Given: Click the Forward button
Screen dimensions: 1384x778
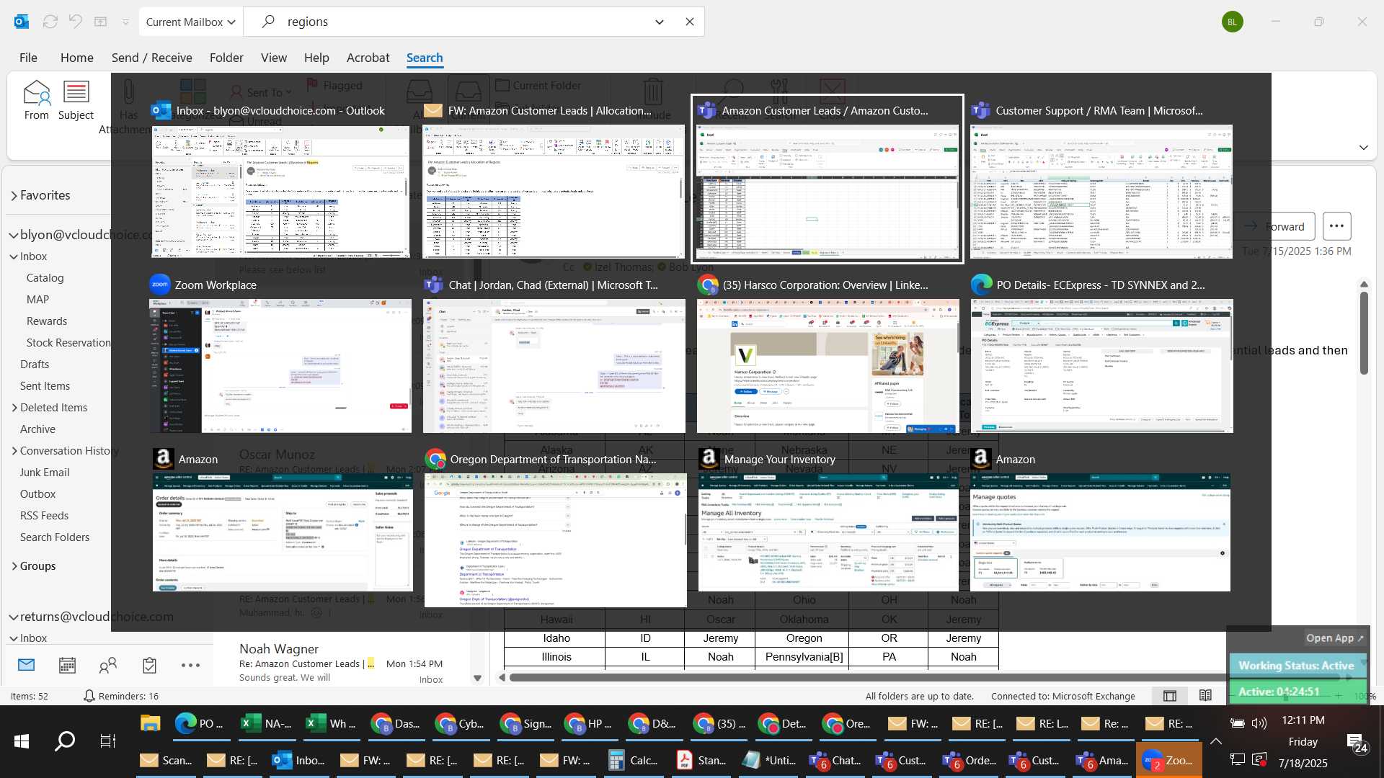Looking at the screenshot, I should [x=1276, y=226].
